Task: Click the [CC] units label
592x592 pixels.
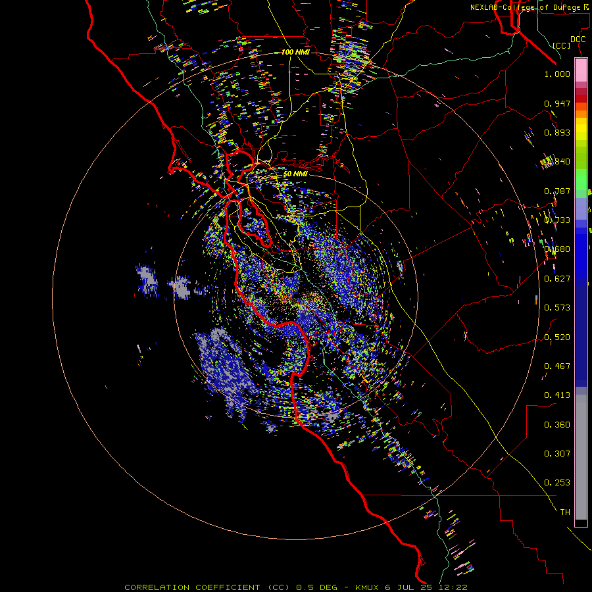Action: pos(562,45)
